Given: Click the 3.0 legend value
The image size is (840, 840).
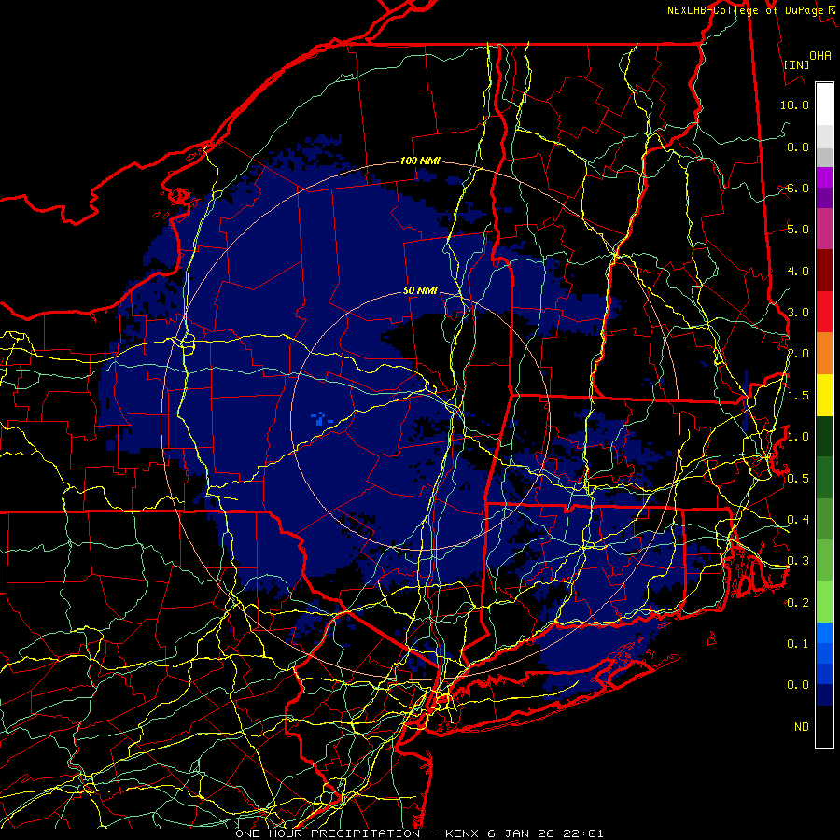Looking at the screenshot, I should coord(798,313).
